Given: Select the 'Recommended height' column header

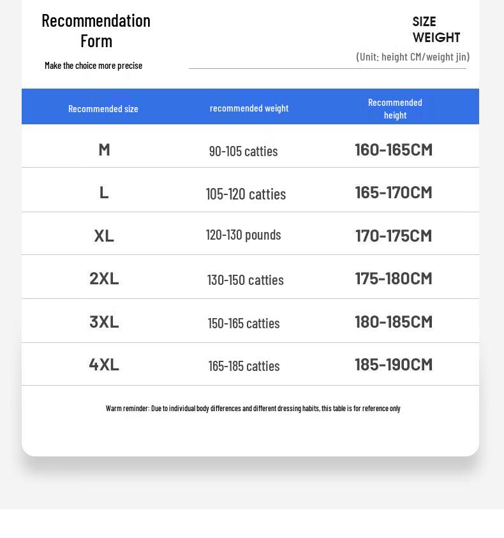Looking at the screenshot, I should pyautogui.click(x=395, y=108).
